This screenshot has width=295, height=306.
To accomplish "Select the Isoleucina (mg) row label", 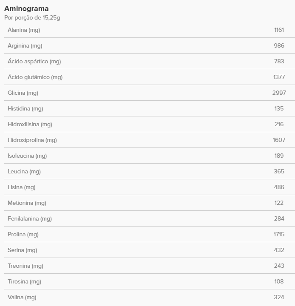I will [x=27, y=156].
